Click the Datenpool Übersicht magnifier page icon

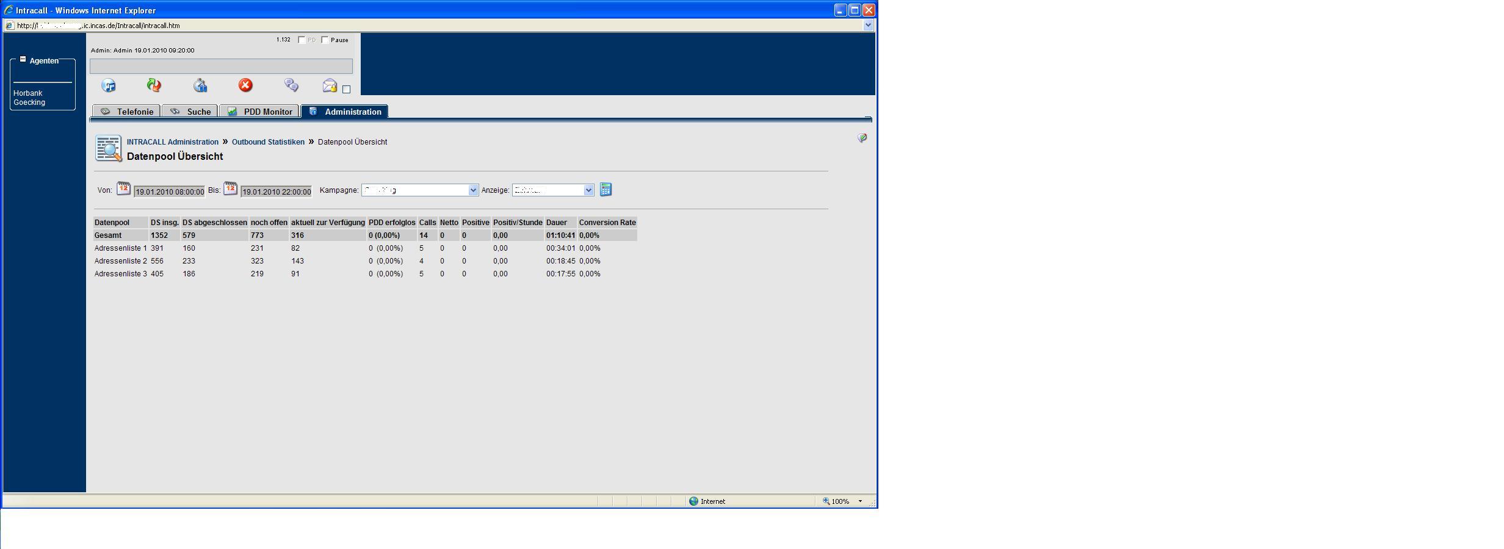tap(109, 148)
